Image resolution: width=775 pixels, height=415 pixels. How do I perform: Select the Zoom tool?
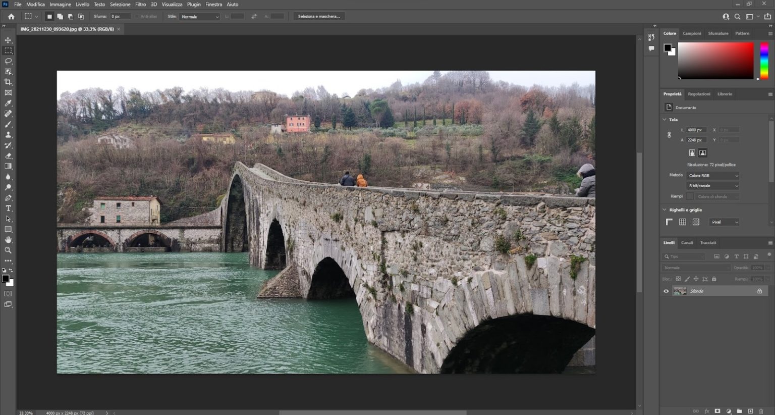click(x=8, y=250)
